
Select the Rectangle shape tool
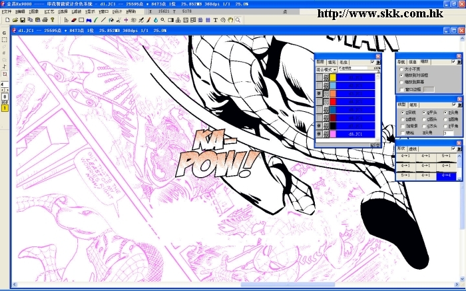point(81,20)
